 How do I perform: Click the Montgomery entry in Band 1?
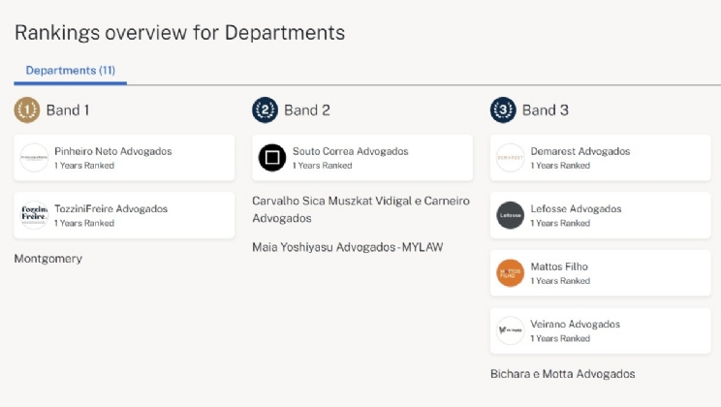coord(48,259)
